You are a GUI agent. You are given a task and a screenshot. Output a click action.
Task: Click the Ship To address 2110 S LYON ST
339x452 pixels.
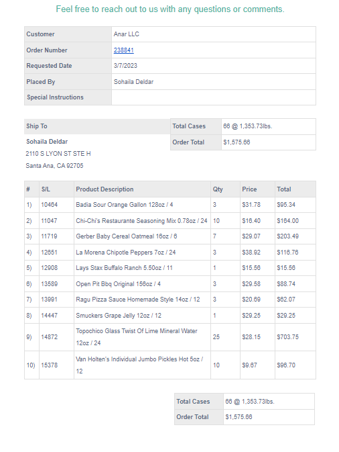[x=58, y=154]
